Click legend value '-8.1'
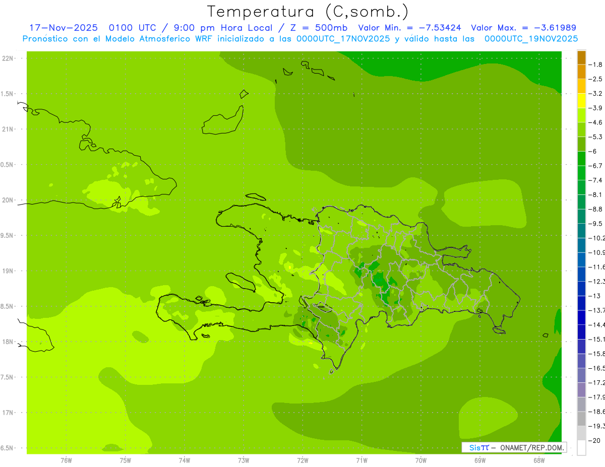Image resolution: width=605 pixels, height=467 pixels. (596, 194)
